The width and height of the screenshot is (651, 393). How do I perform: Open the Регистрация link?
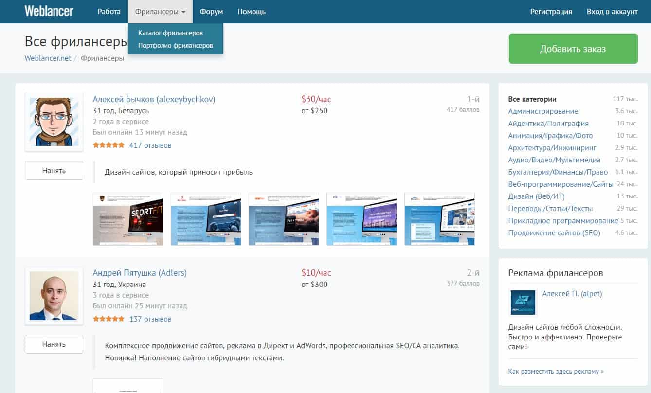click(551, 12)
